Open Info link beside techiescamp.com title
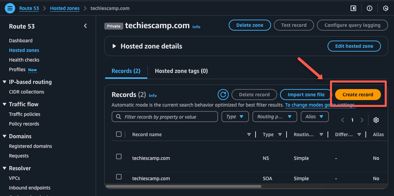 click(196, 26)
